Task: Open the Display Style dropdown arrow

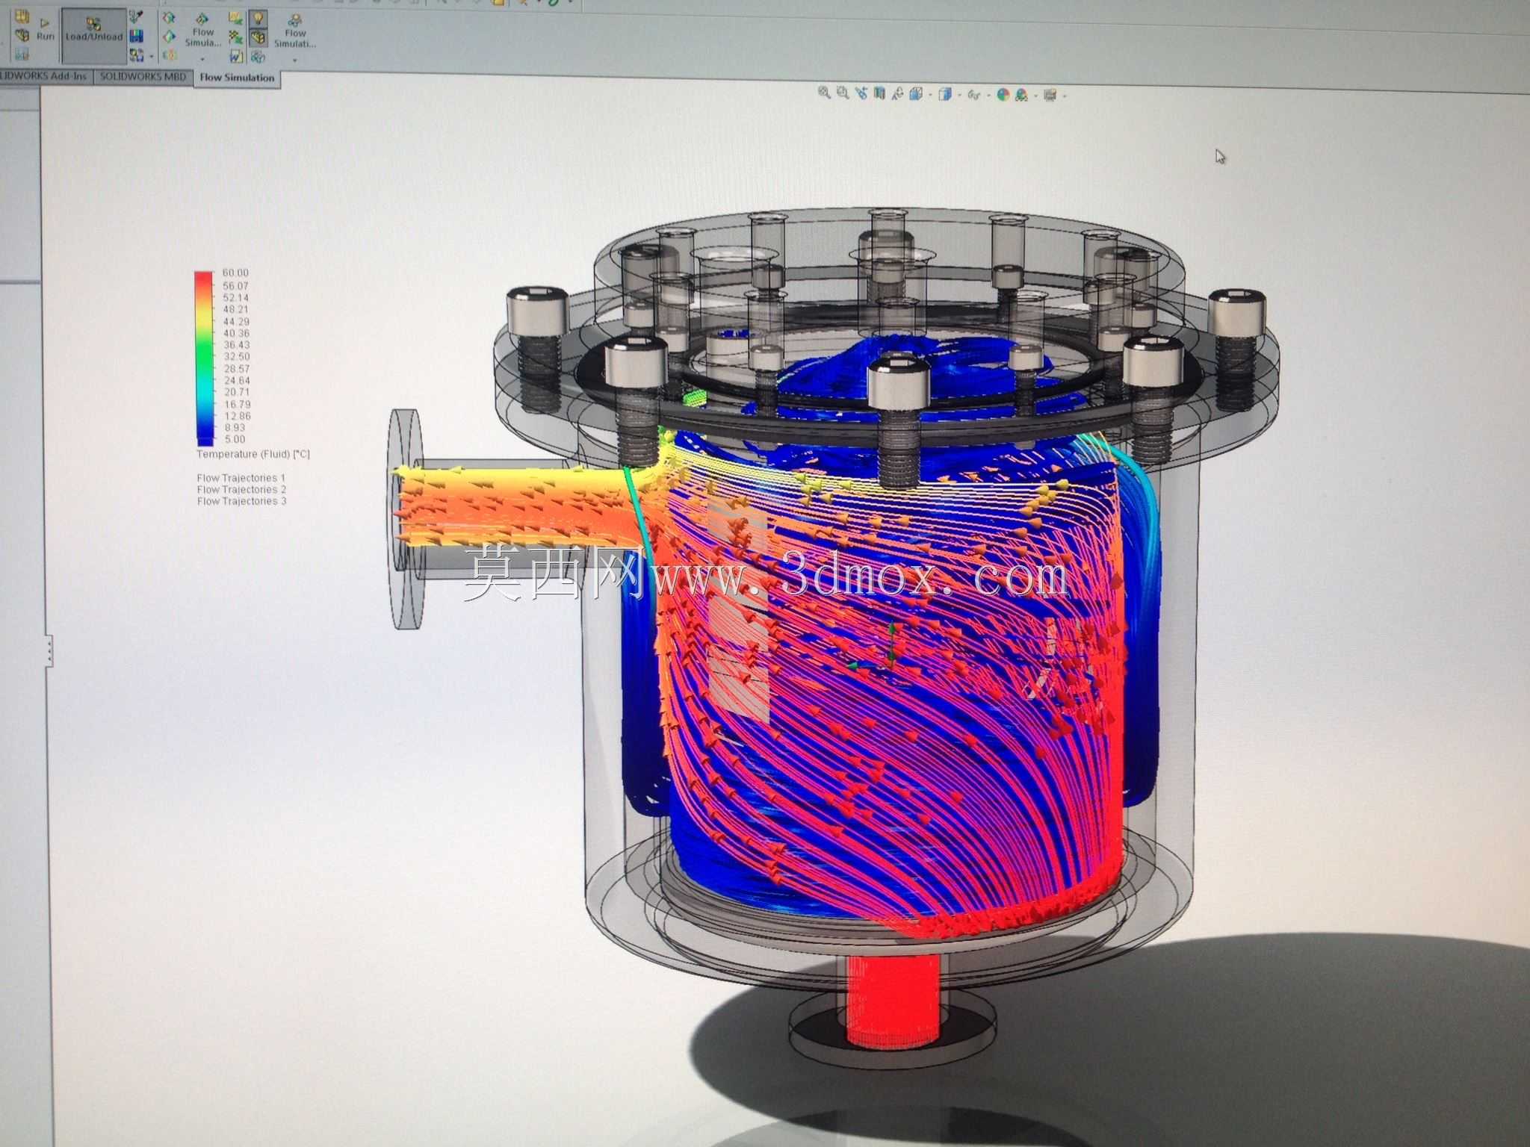Action: click(x=959, y=95)
